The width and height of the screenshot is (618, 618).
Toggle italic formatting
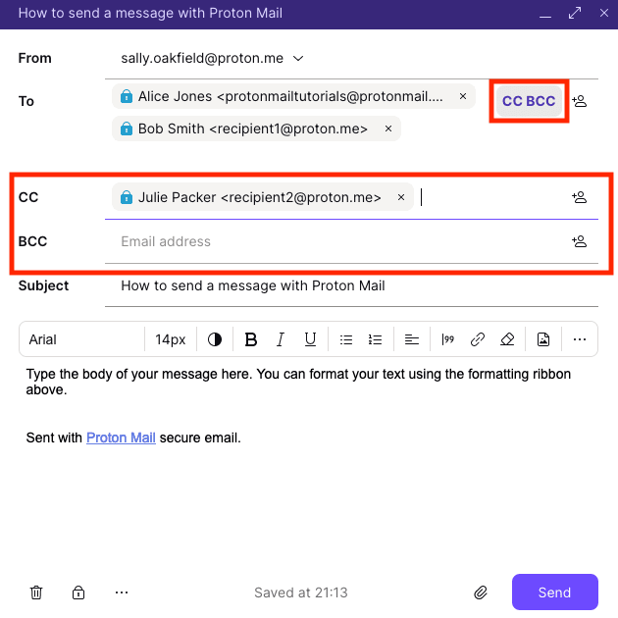[x=281, y=339]
